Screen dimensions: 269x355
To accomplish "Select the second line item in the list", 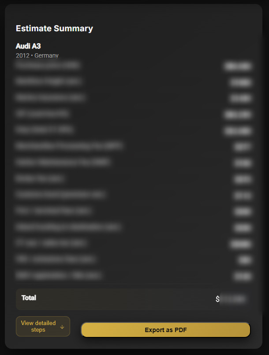I will point(49,81).
